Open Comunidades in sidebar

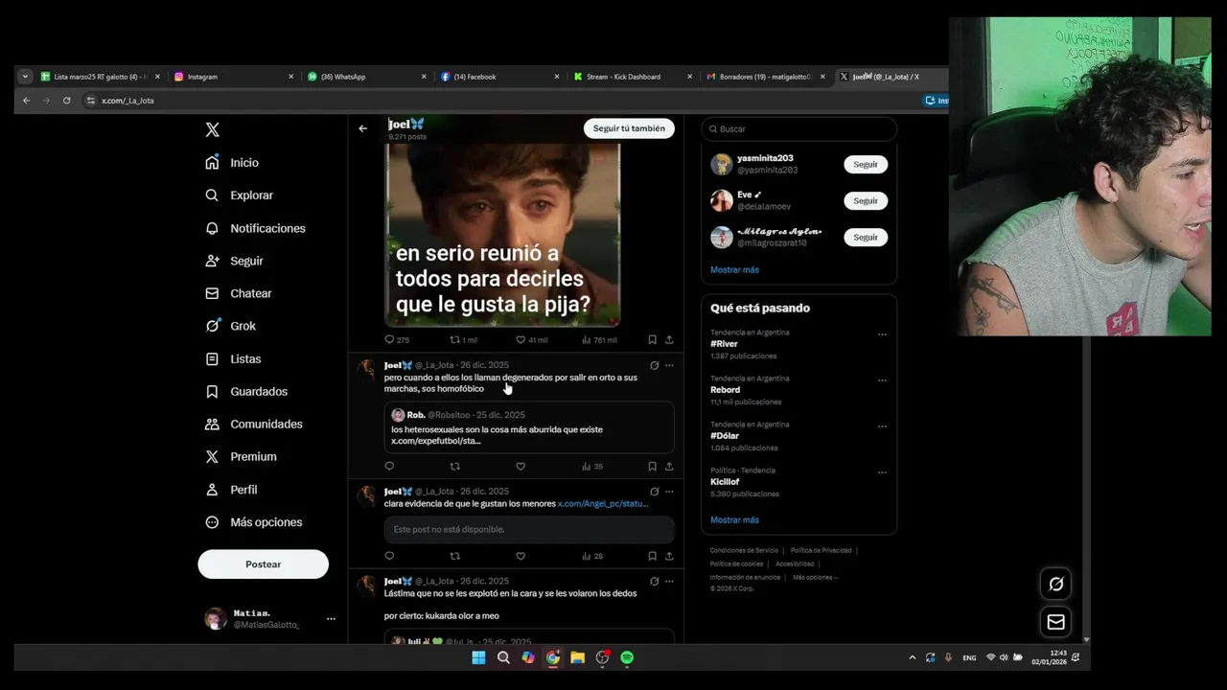(x=254, y=424)
